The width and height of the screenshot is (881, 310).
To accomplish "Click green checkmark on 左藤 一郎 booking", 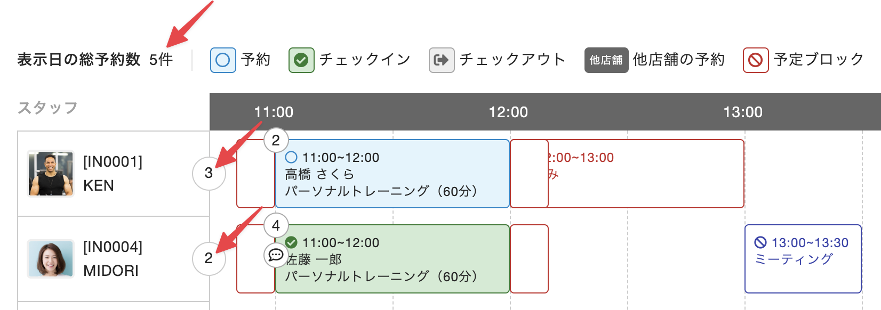I will pos(291,243).
